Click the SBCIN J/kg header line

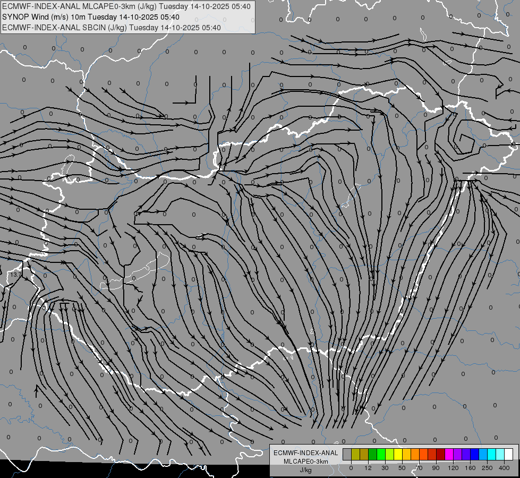112,28
